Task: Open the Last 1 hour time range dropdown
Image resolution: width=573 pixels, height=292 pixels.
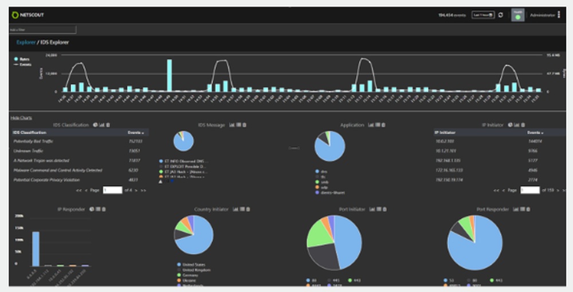Action: [x=482, y=15]
